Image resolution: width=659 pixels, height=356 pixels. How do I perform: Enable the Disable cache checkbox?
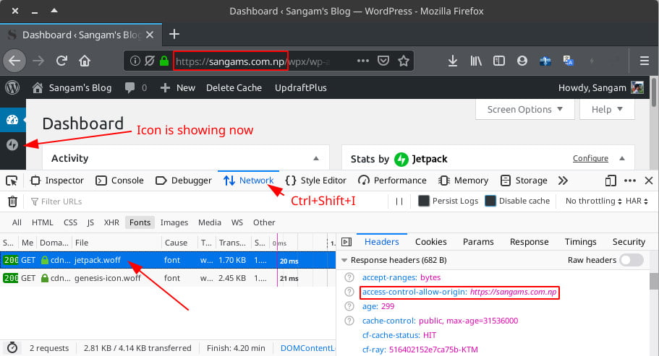pos(490,201)
